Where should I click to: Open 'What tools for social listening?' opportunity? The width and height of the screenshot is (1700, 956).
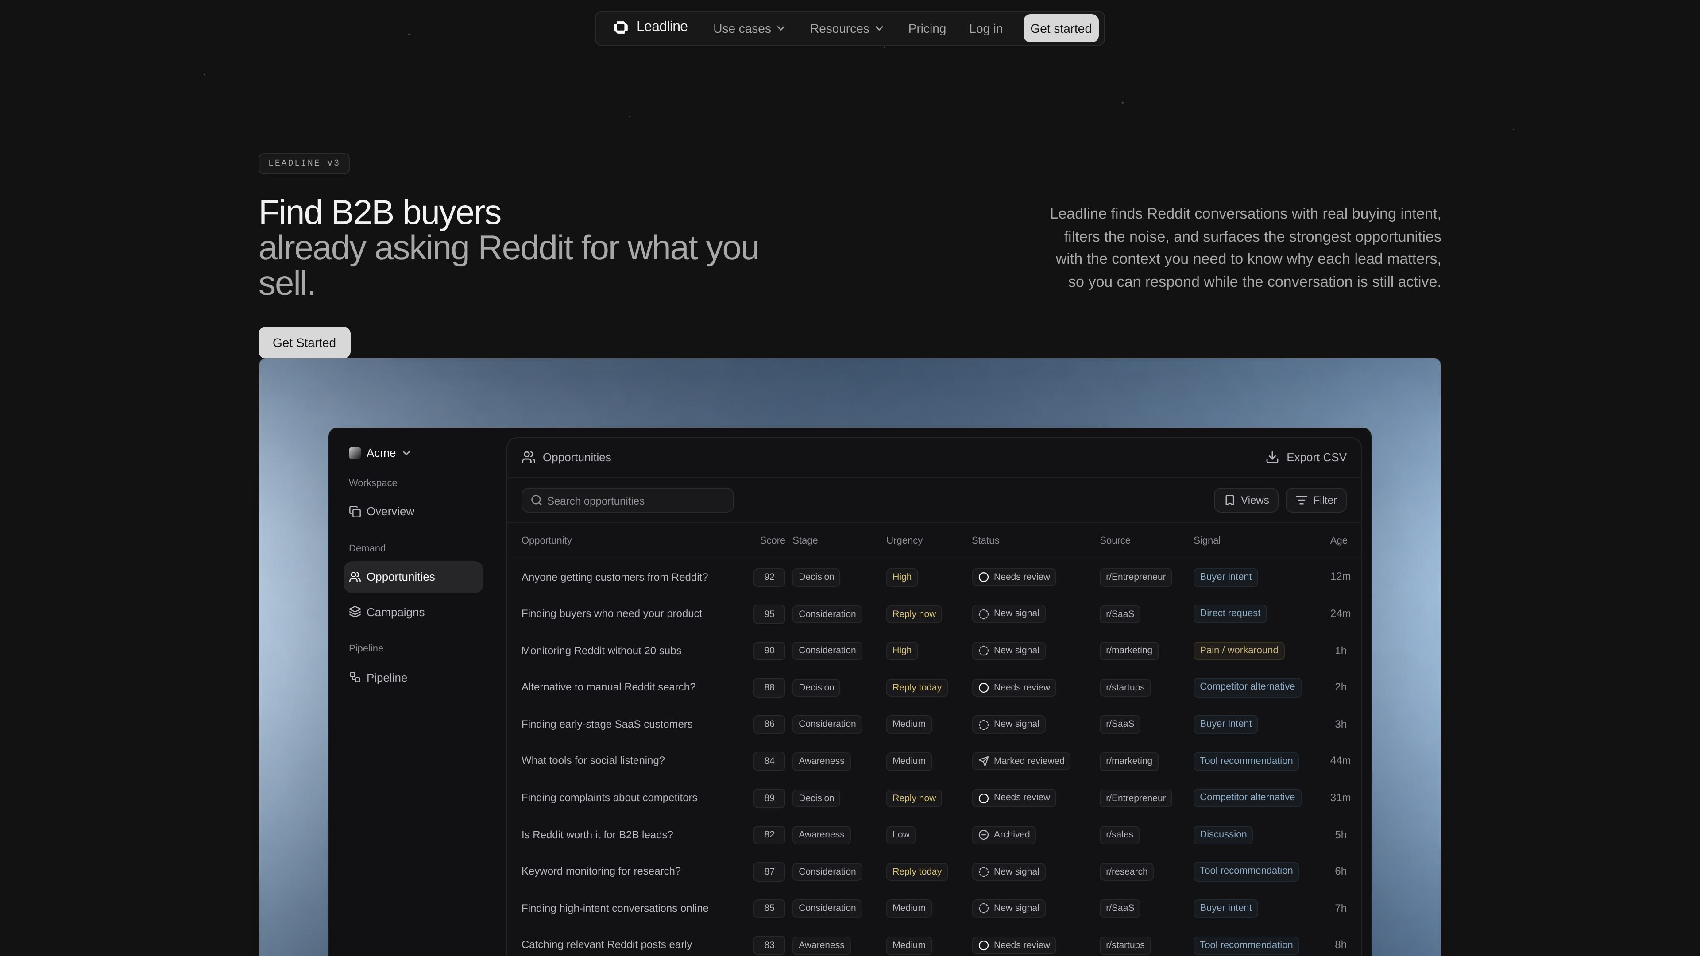point(593,761)
